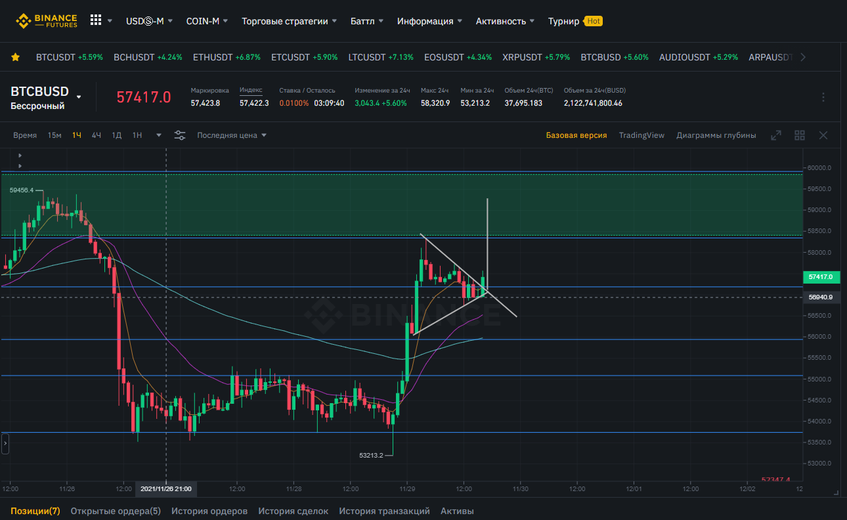Select the Время chart interval
Screen dimensions: 847x520
tap(25, 135)
